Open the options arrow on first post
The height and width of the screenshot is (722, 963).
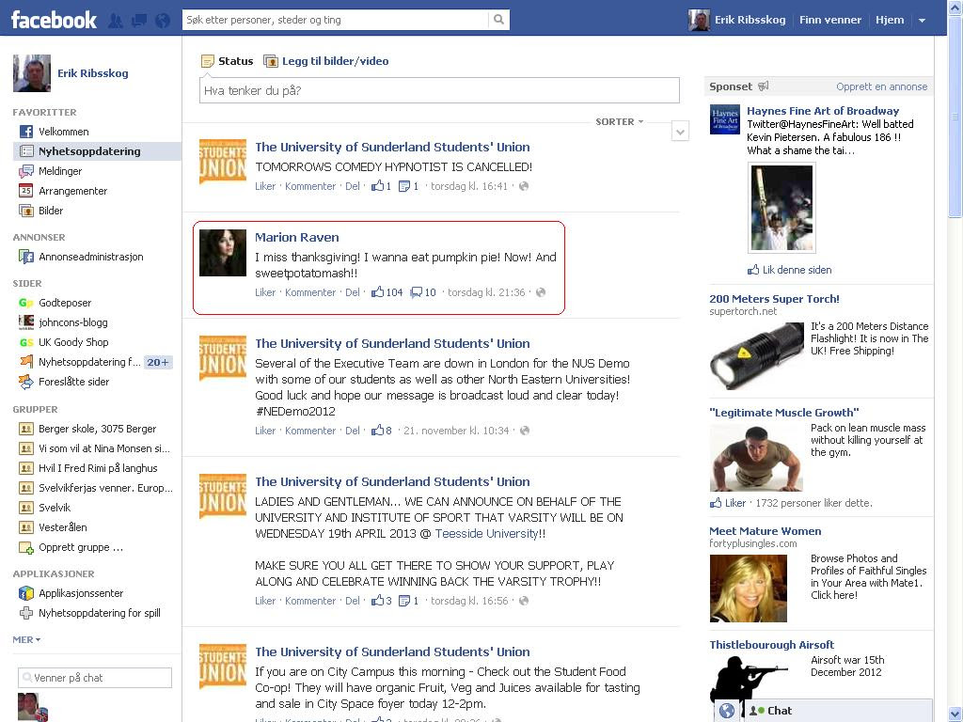click(x=680, y=132)
